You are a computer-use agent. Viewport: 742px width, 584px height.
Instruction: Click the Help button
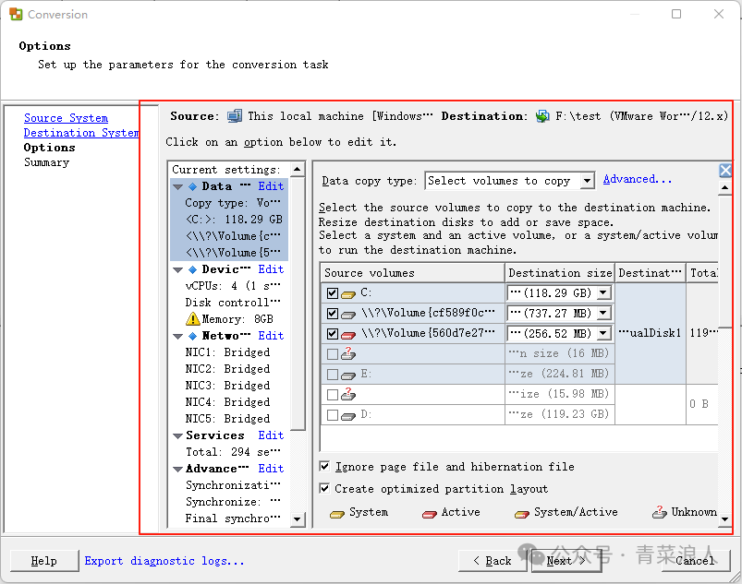[x=44, y=561]
